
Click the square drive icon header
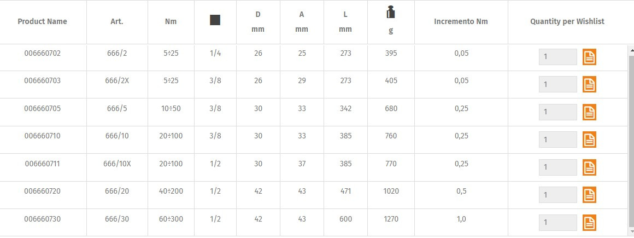(x=215, y=20)
